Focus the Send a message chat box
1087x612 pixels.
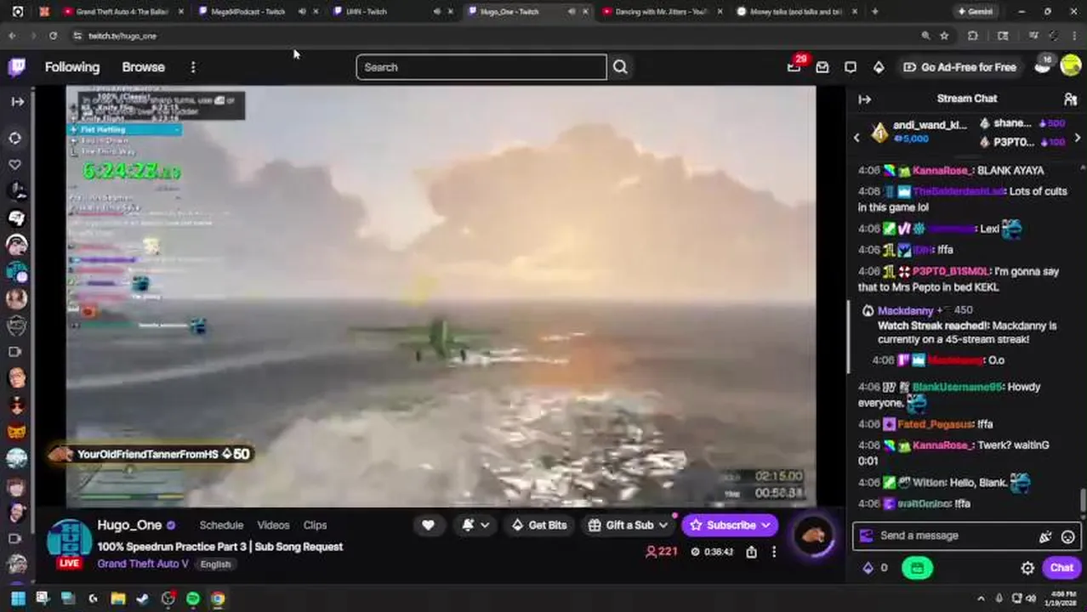(x=953, y=536)
